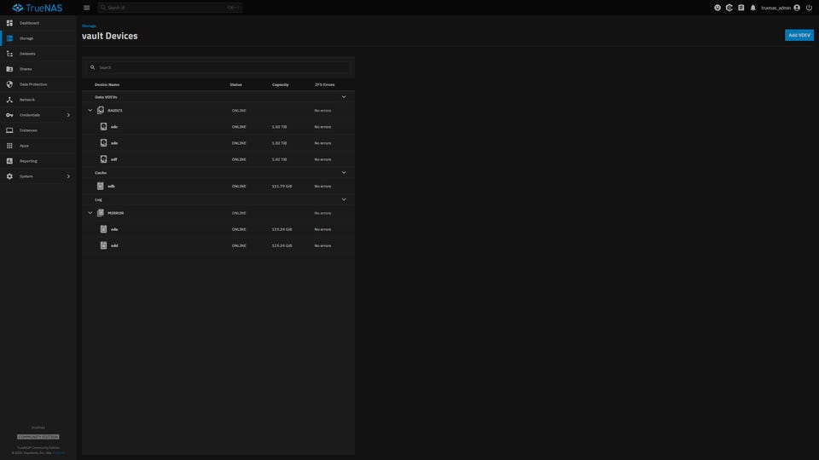Viewport: 819px width, 460px height.
Task: Click the devices Search input field
Action: pyautogui.click(x=218, y=67)
